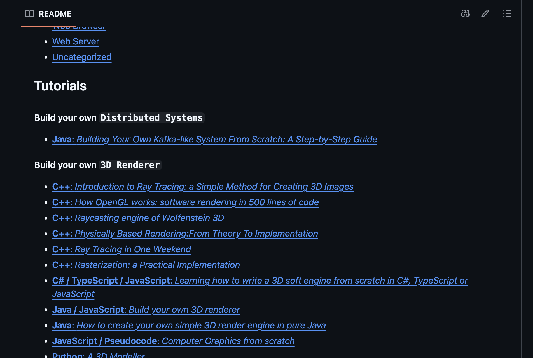533x358 pixels.
Task: Open Ray Tracing in One Weekend link
Action: tap(121, 249)
